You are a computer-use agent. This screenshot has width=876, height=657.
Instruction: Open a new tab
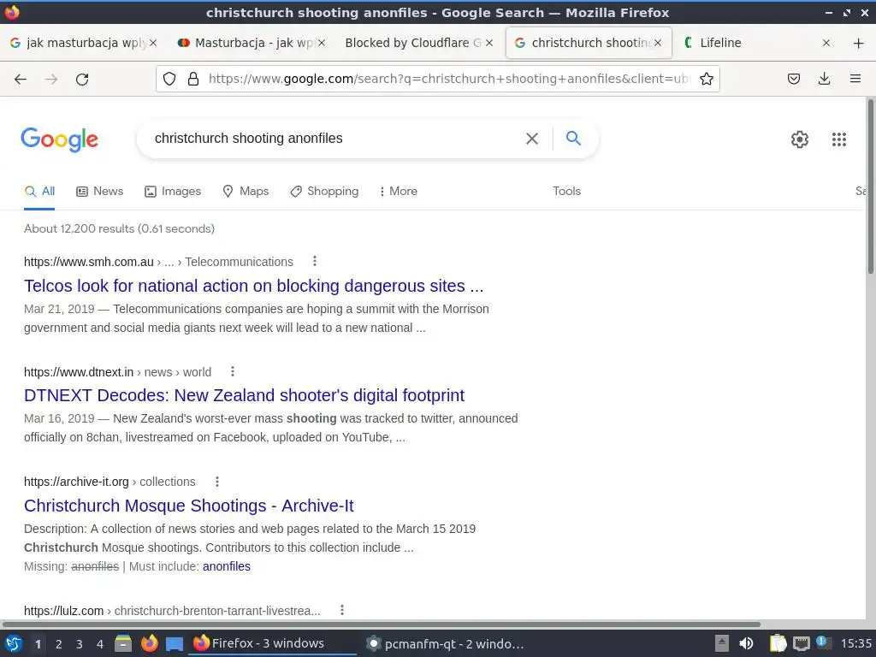click(x=859, y=43)
